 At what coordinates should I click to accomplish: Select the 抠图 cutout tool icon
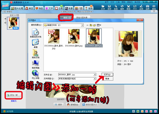(116, 7)
